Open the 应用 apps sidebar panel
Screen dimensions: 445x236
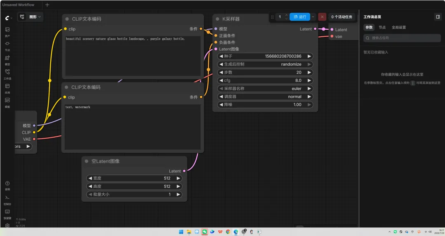pyautogui.click(x=7, y=88)
